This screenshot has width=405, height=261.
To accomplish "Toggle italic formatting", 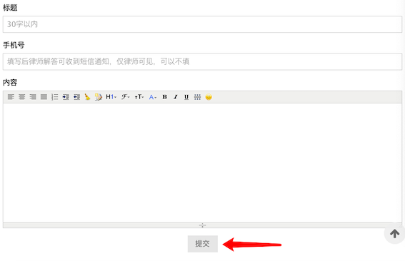I will [x=176, y=97].
